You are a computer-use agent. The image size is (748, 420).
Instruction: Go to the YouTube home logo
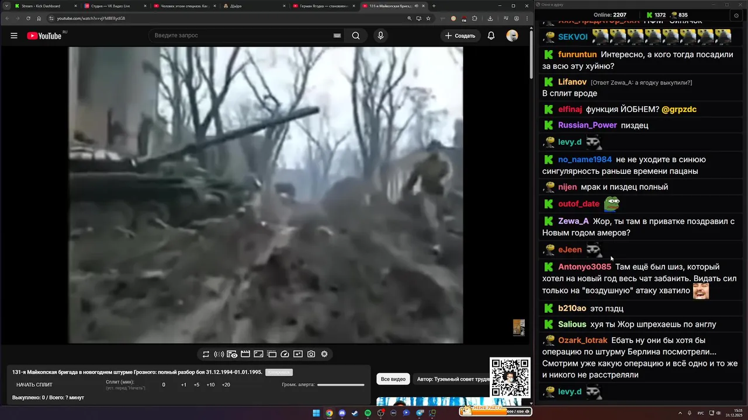click(x=44, y=36)
